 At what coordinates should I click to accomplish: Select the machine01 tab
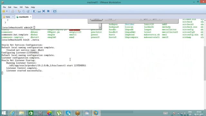(23, 17)
